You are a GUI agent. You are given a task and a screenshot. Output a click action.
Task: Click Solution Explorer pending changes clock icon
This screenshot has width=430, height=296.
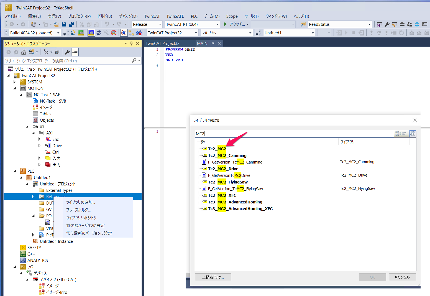click(x=46, y=52)
